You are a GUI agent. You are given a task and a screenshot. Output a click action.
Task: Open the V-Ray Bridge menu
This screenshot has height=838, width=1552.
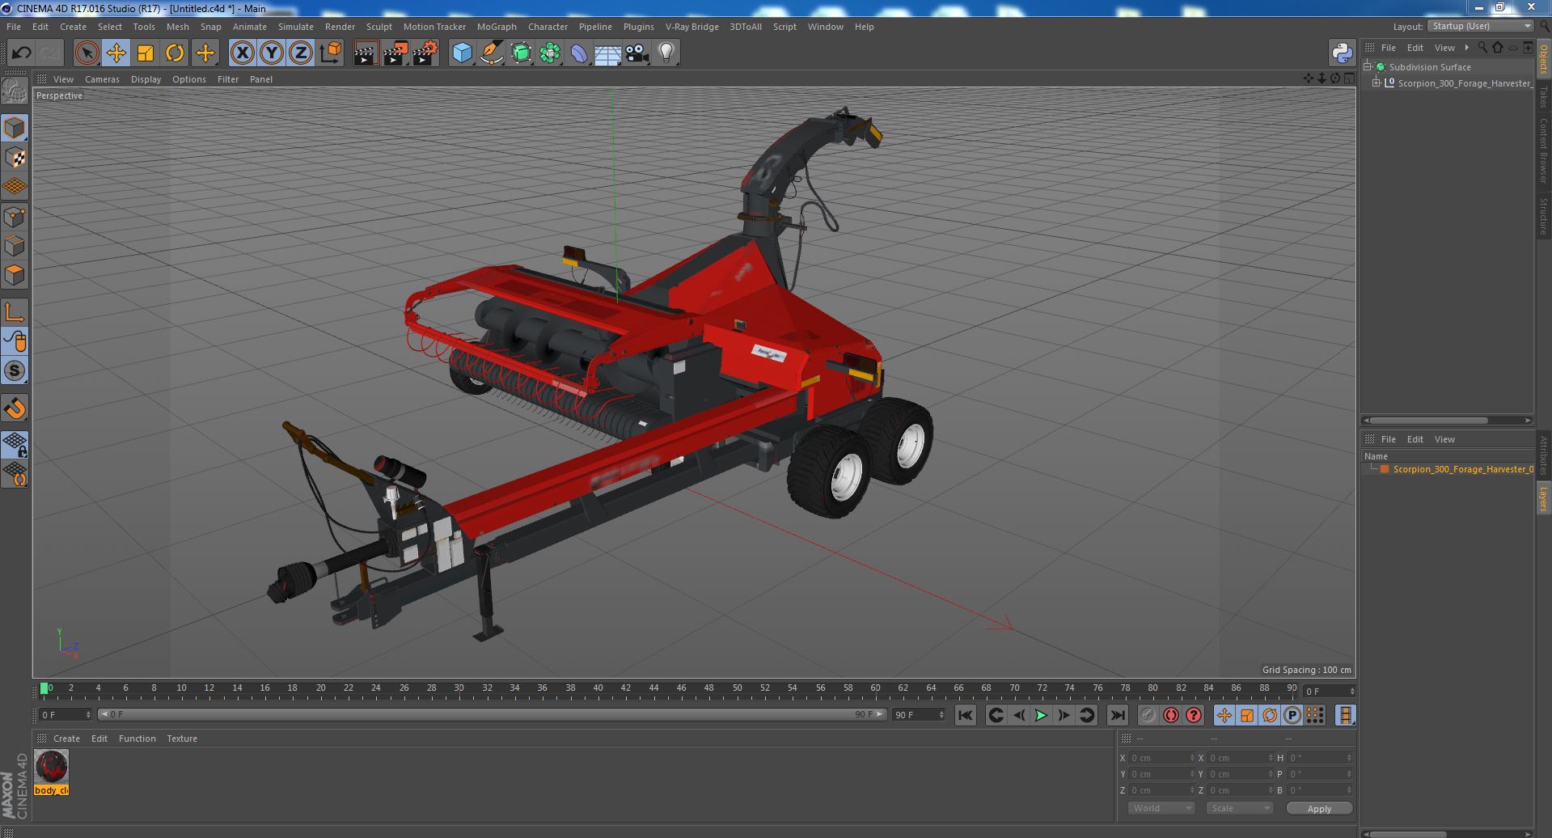coord(691,27)
